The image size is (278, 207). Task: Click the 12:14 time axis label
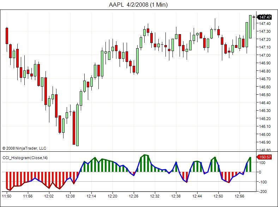pyautogui.click(x=91, y=196)
